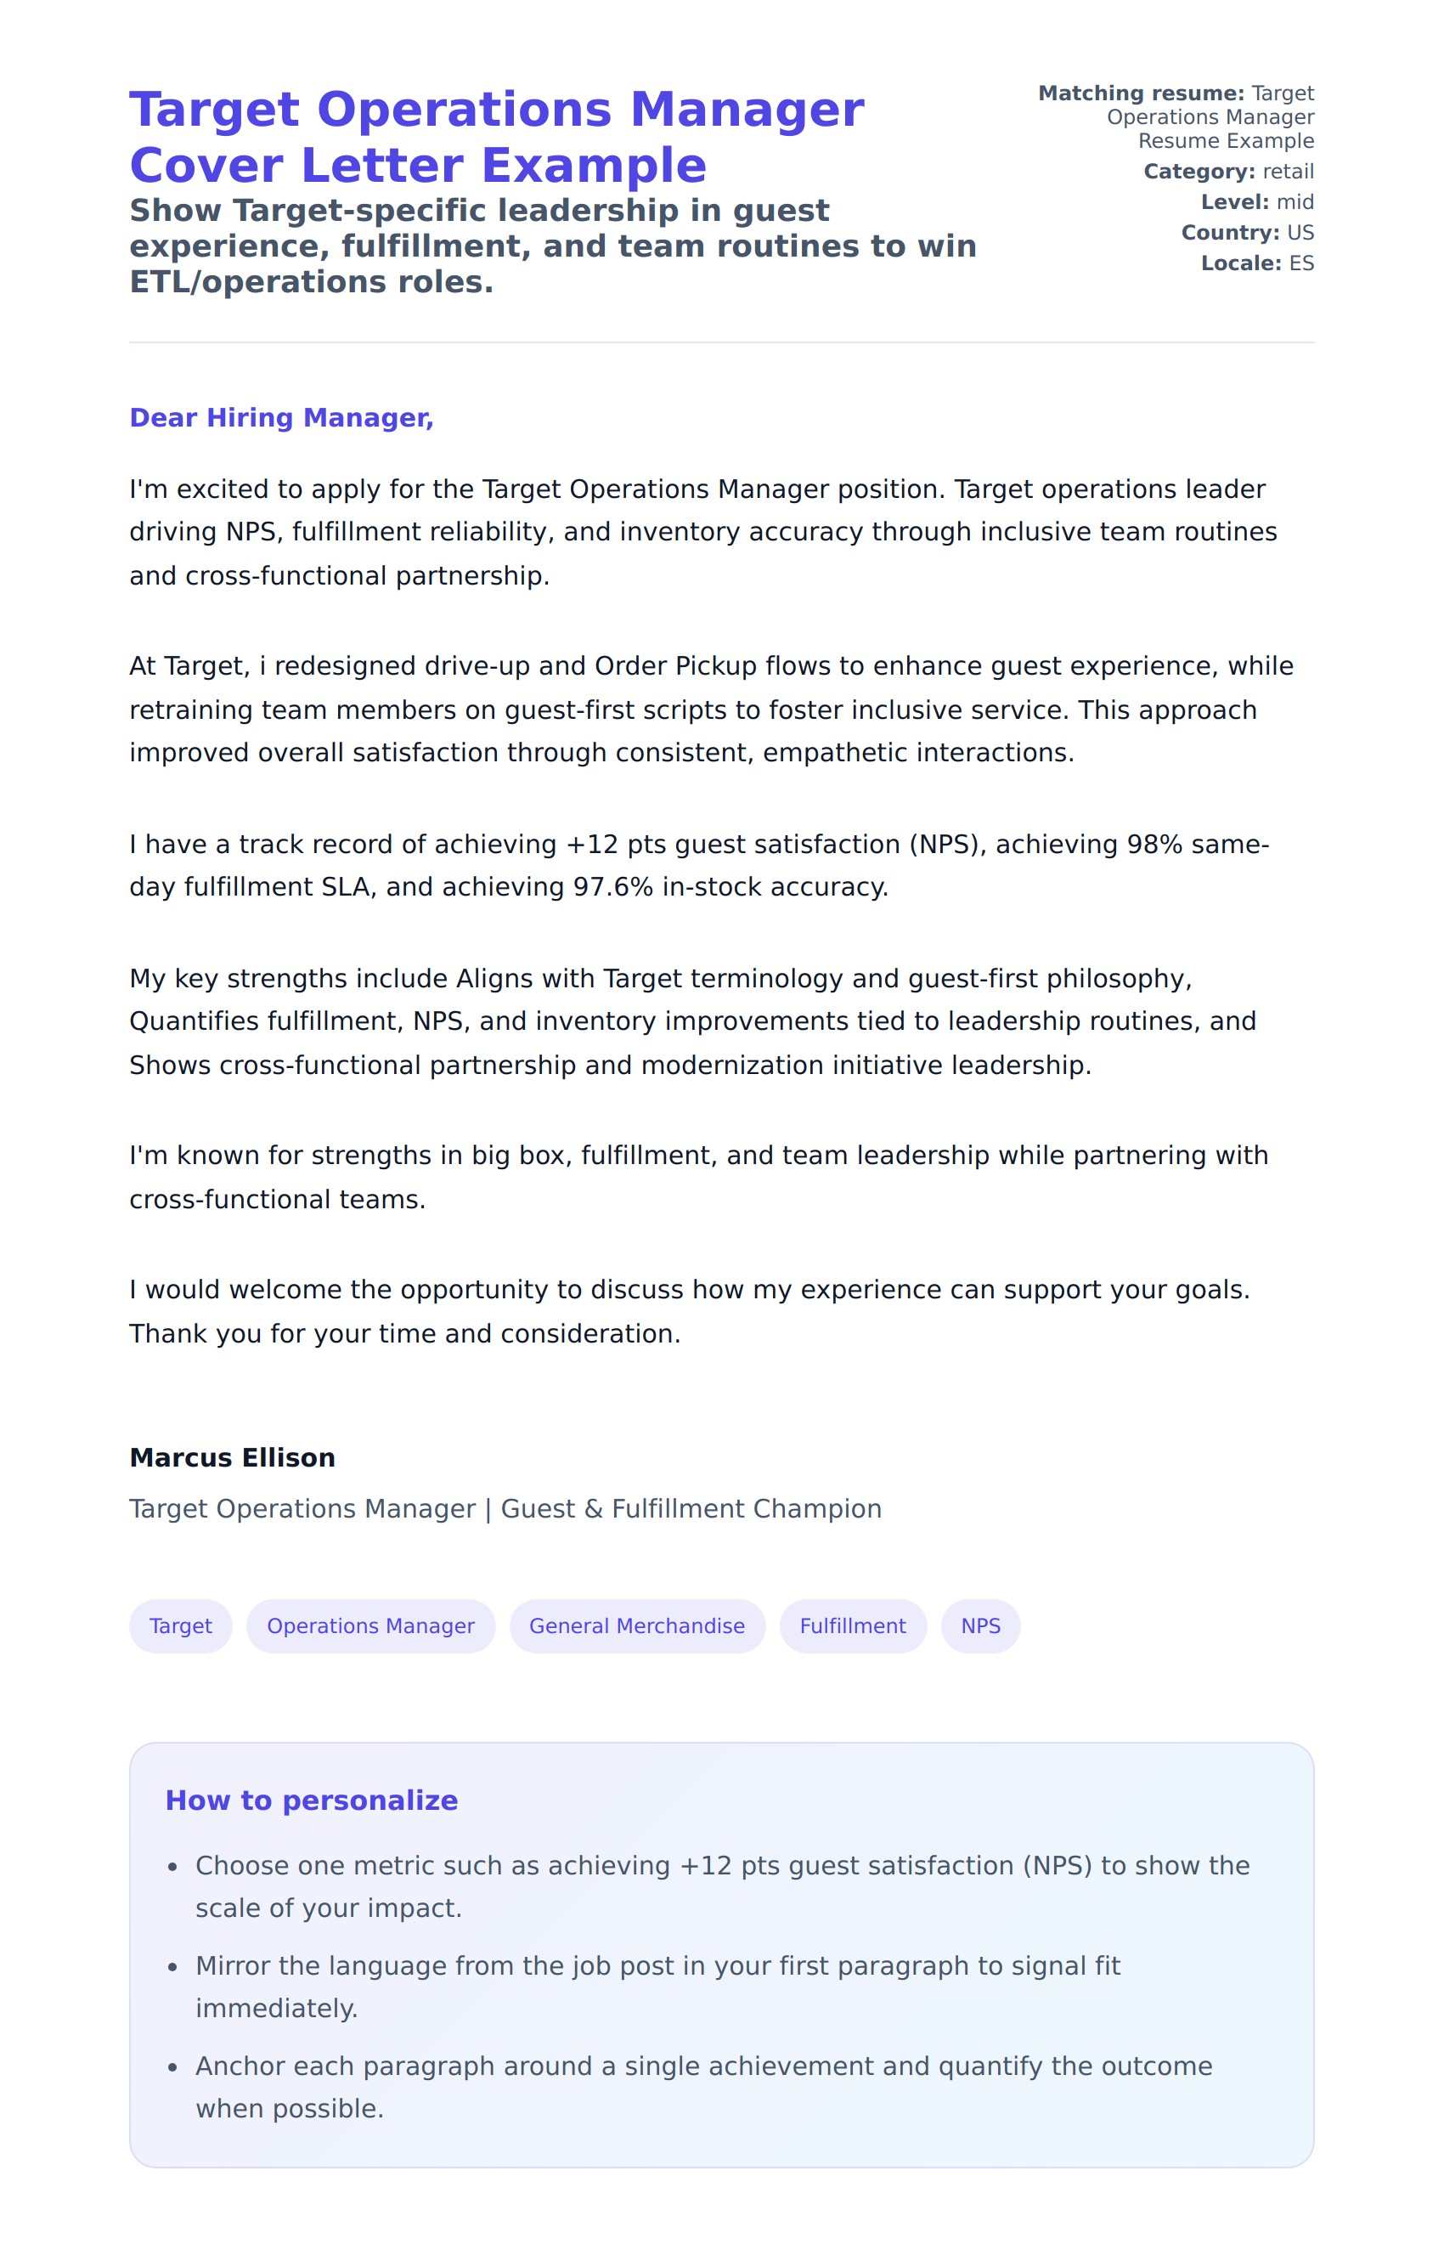Click the Level mid metadata line
Screen dimensions: 1444x2250
coord(1256,202)
